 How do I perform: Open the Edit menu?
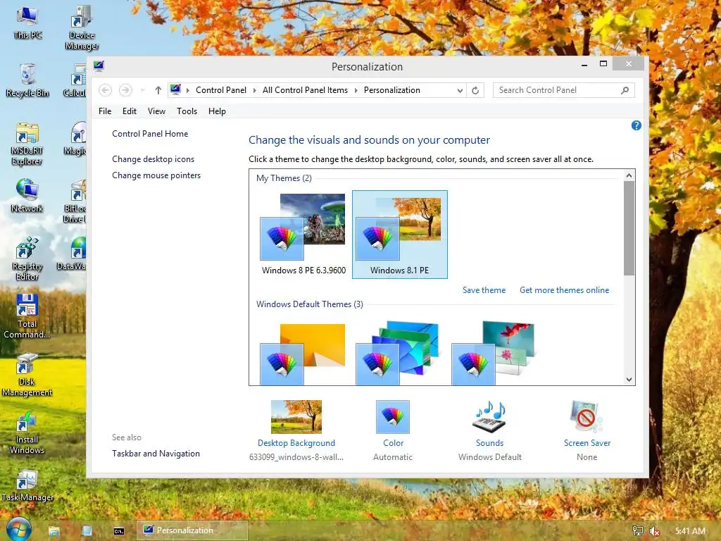click(130, 111)
